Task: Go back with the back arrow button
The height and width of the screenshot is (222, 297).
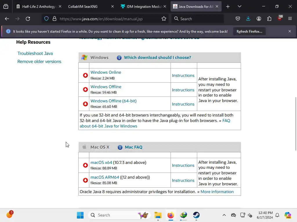Action: [7, 19]
